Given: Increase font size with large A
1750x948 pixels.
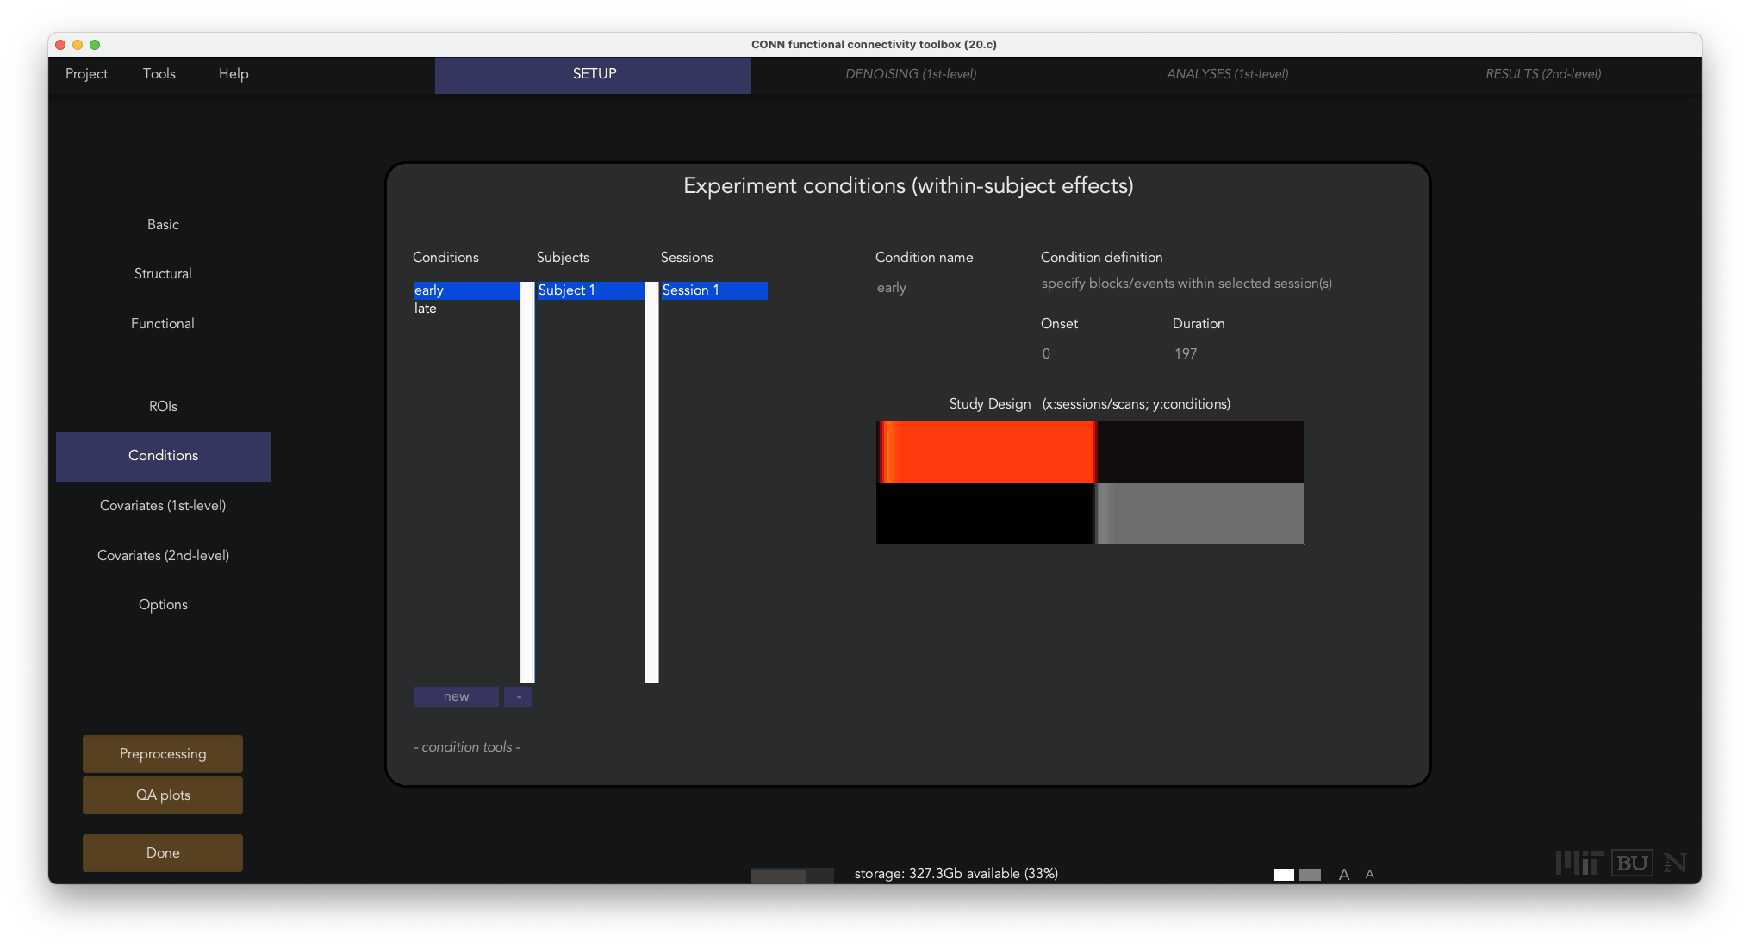Looking at the screenshot, I should point(1343,875).
